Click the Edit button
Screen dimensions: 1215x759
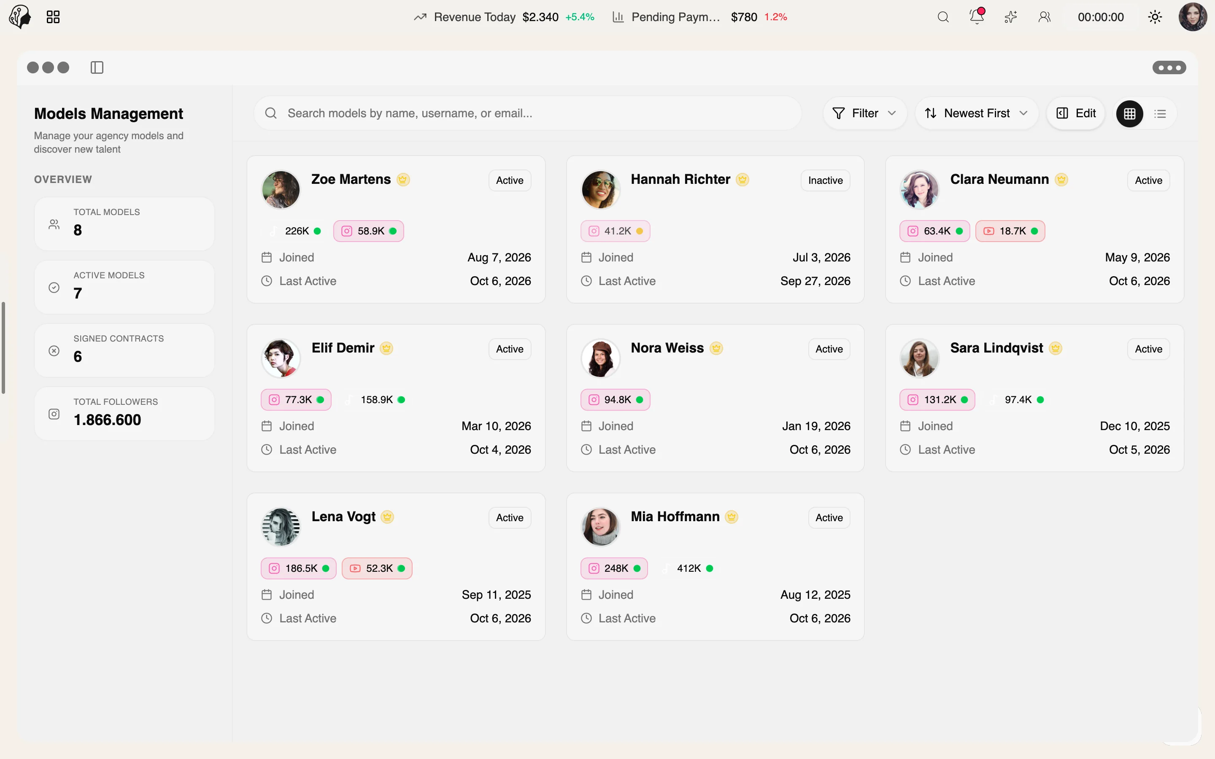coord(1075,113)
